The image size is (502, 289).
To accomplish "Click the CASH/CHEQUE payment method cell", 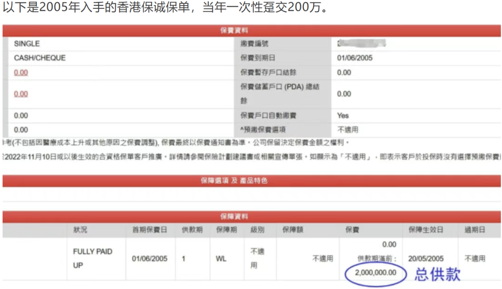I will [x=40, y=58].
